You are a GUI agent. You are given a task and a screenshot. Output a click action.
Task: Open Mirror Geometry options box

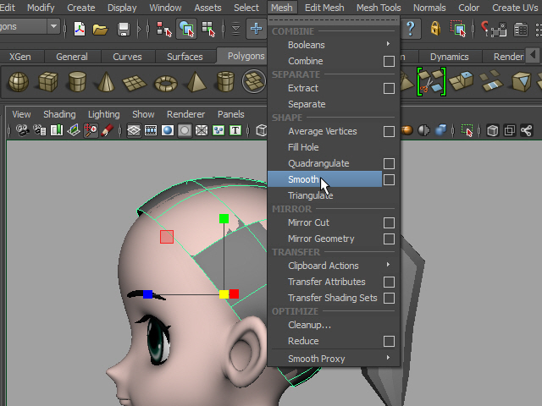click(389, 239)
